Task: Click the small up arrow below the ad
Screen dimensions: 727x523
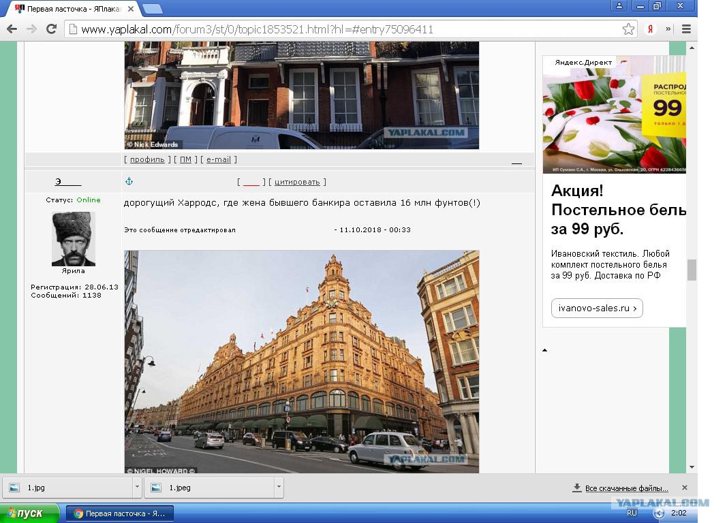Action: click(545, 350)
